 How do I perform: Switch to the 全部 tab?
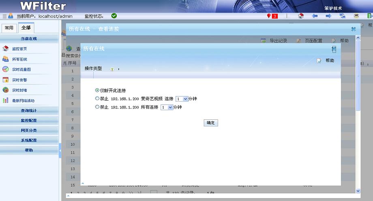[26, 28]
